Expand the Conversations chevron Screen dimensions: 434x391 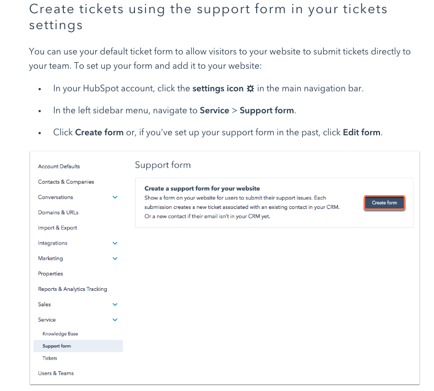115,197
